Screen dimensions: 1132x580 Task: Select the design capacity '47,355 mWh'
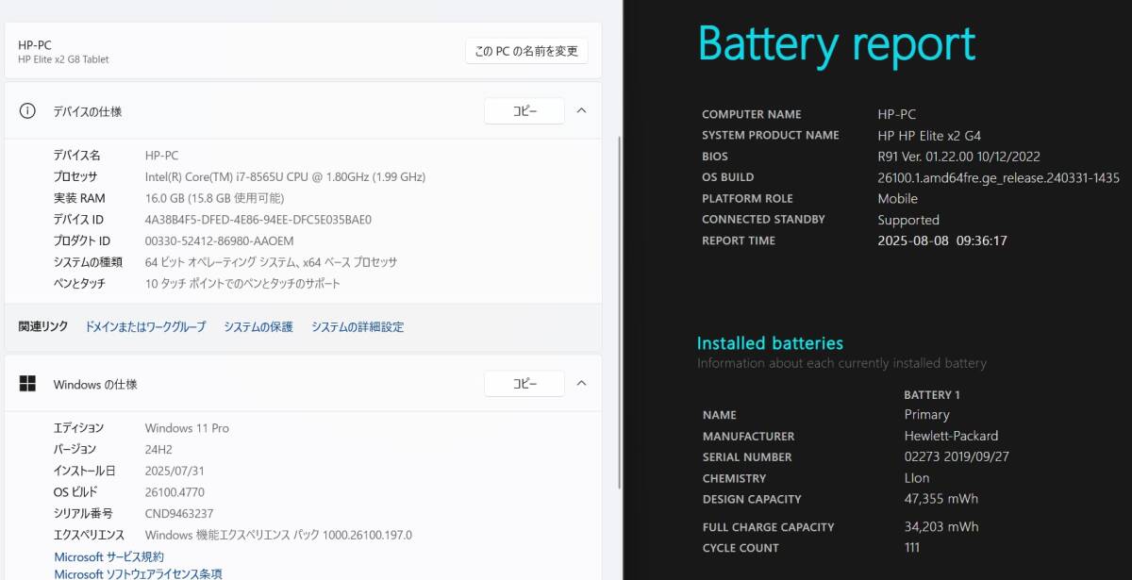(941, 499)
